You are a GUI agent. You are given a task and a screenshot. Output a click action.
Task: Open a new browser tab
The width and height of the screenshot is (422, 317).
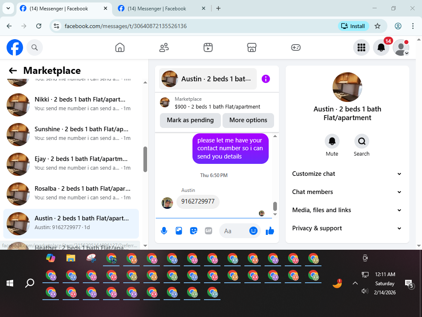(218, 9)
